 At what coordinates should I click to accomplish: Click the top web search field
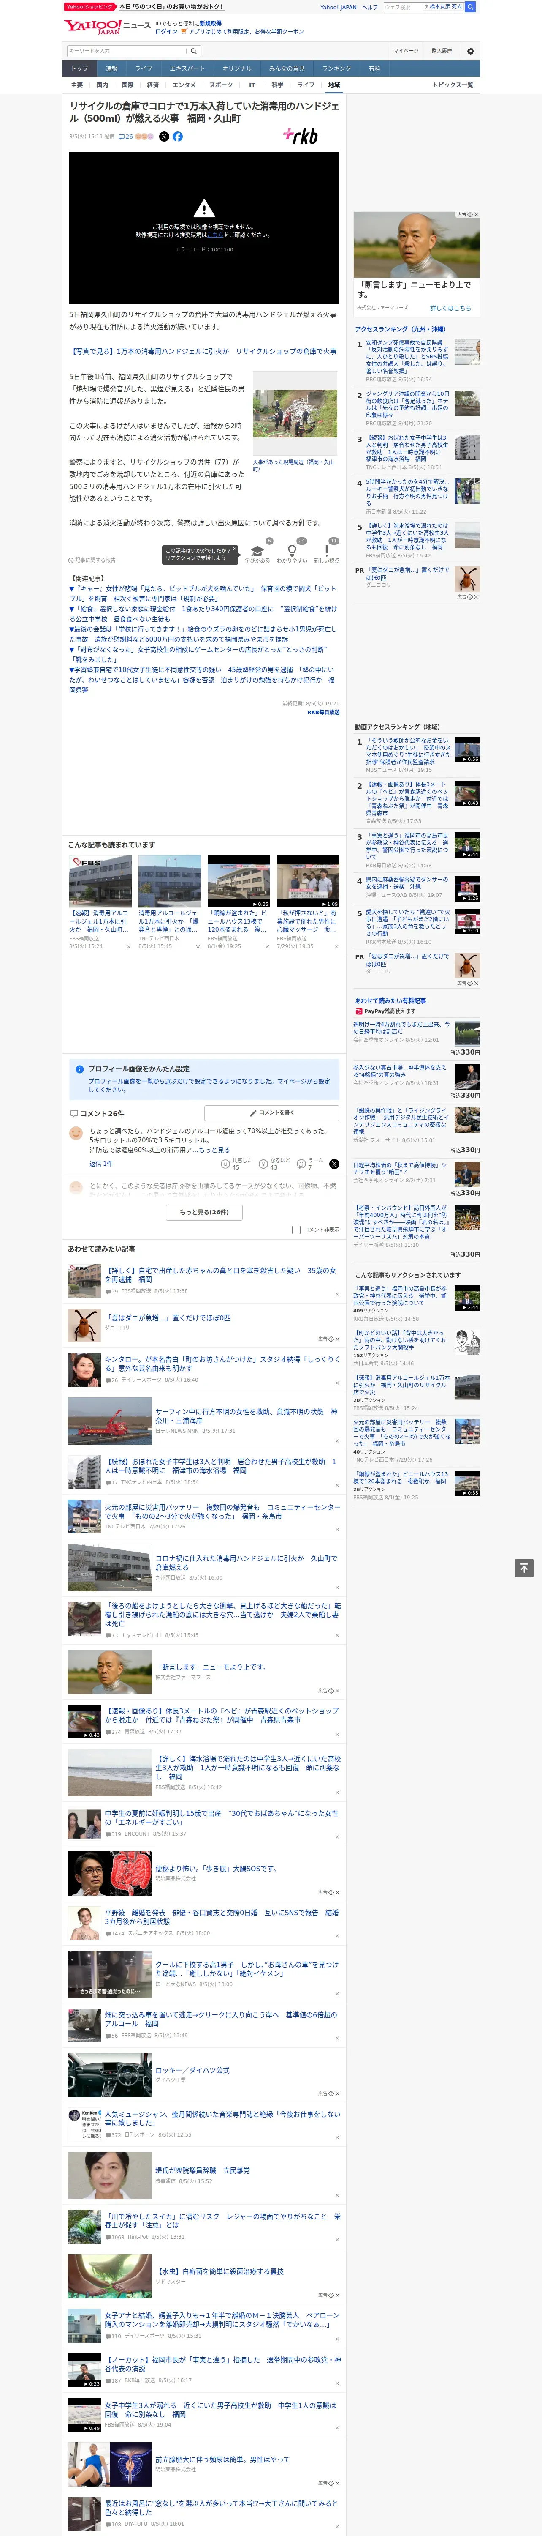click(x=403, y=7)
